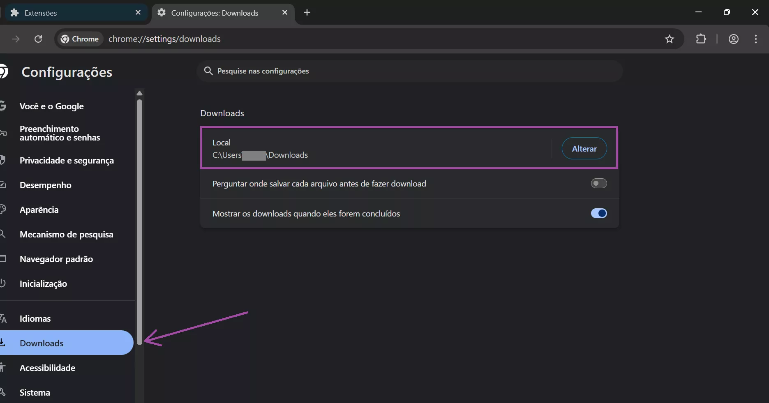Open a new tab with the plus button
The width and height of the screenshot is (769, 403).
coord(307,12)
